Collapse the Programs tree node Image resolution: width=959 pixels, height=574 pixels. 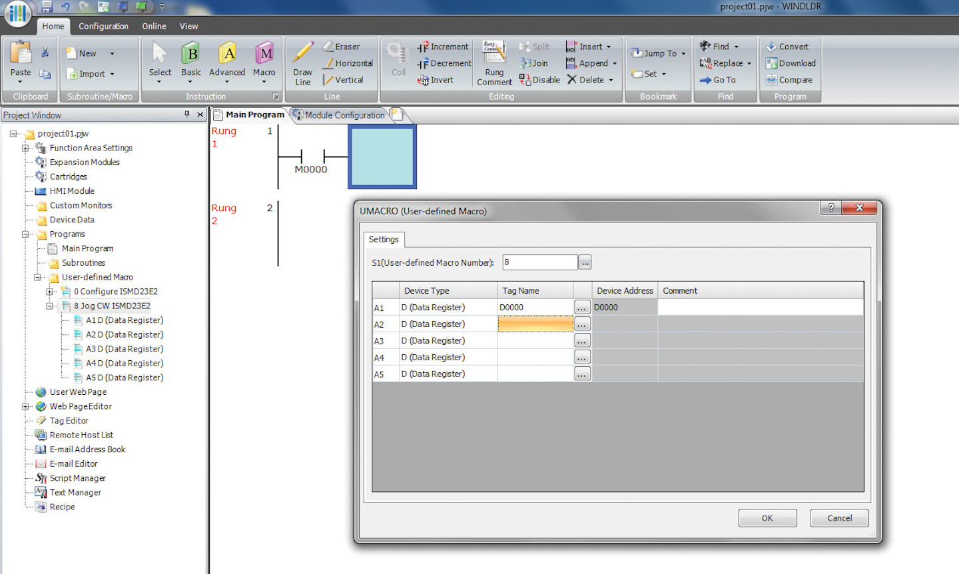tap(26, 234)
